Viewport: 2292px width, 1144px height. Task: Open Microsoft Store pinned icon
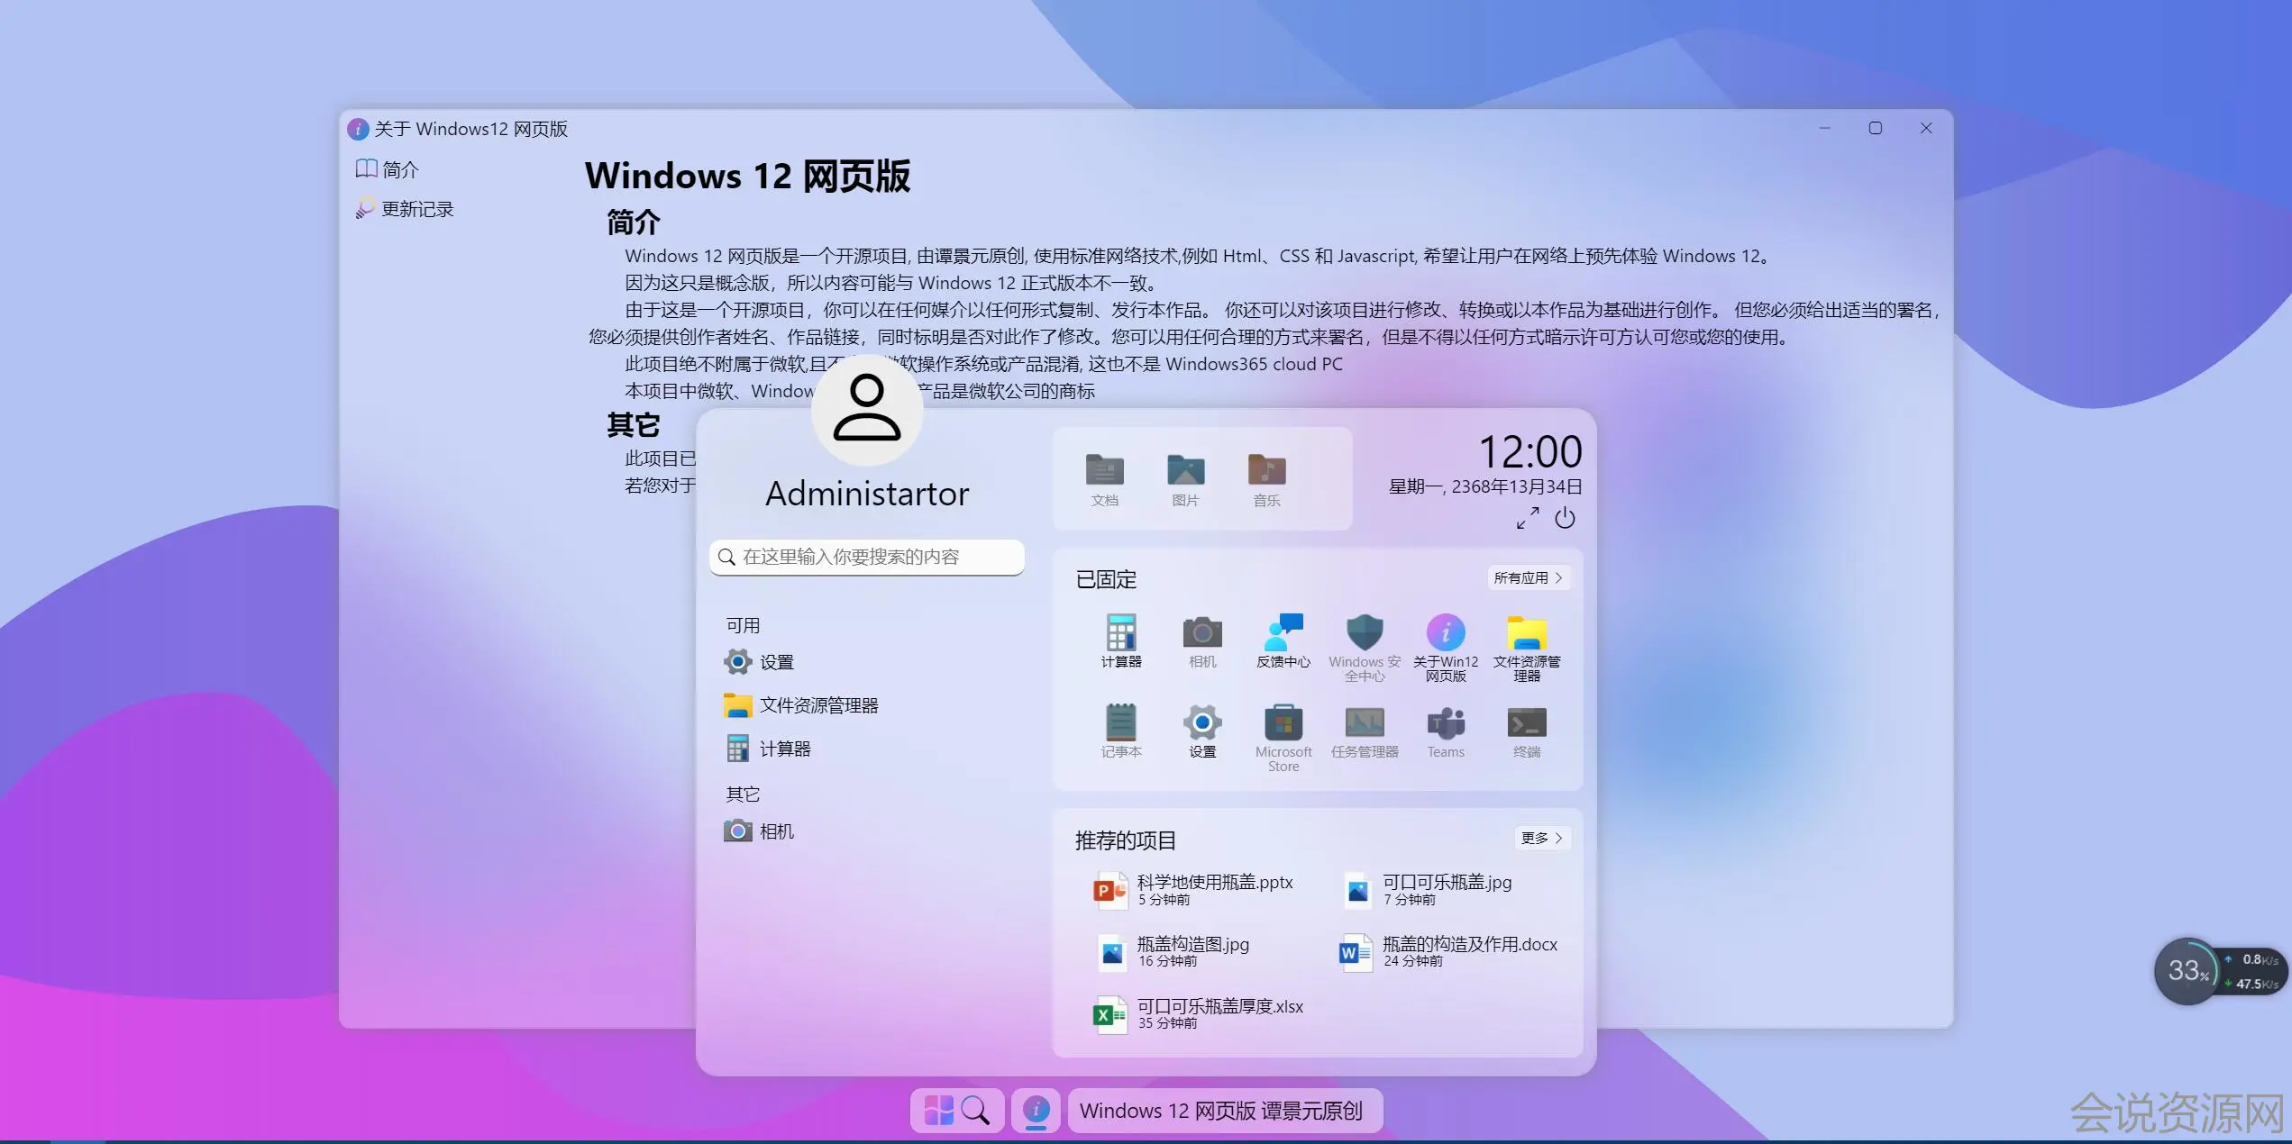[x=1283, y=723]
